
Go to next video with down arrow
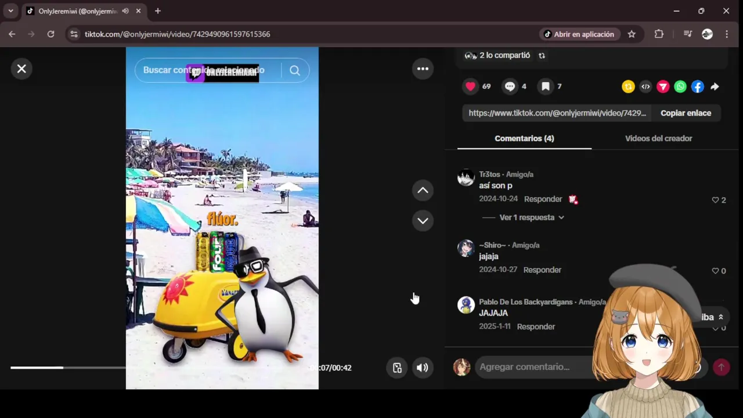[423, 221]
